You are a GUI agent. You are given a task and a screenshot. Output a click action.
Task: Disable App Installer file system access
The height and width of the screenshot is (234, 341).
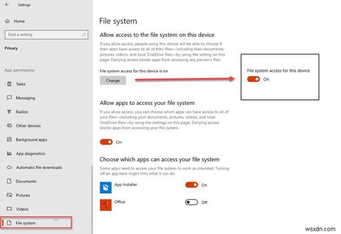(x=192, y=185)
